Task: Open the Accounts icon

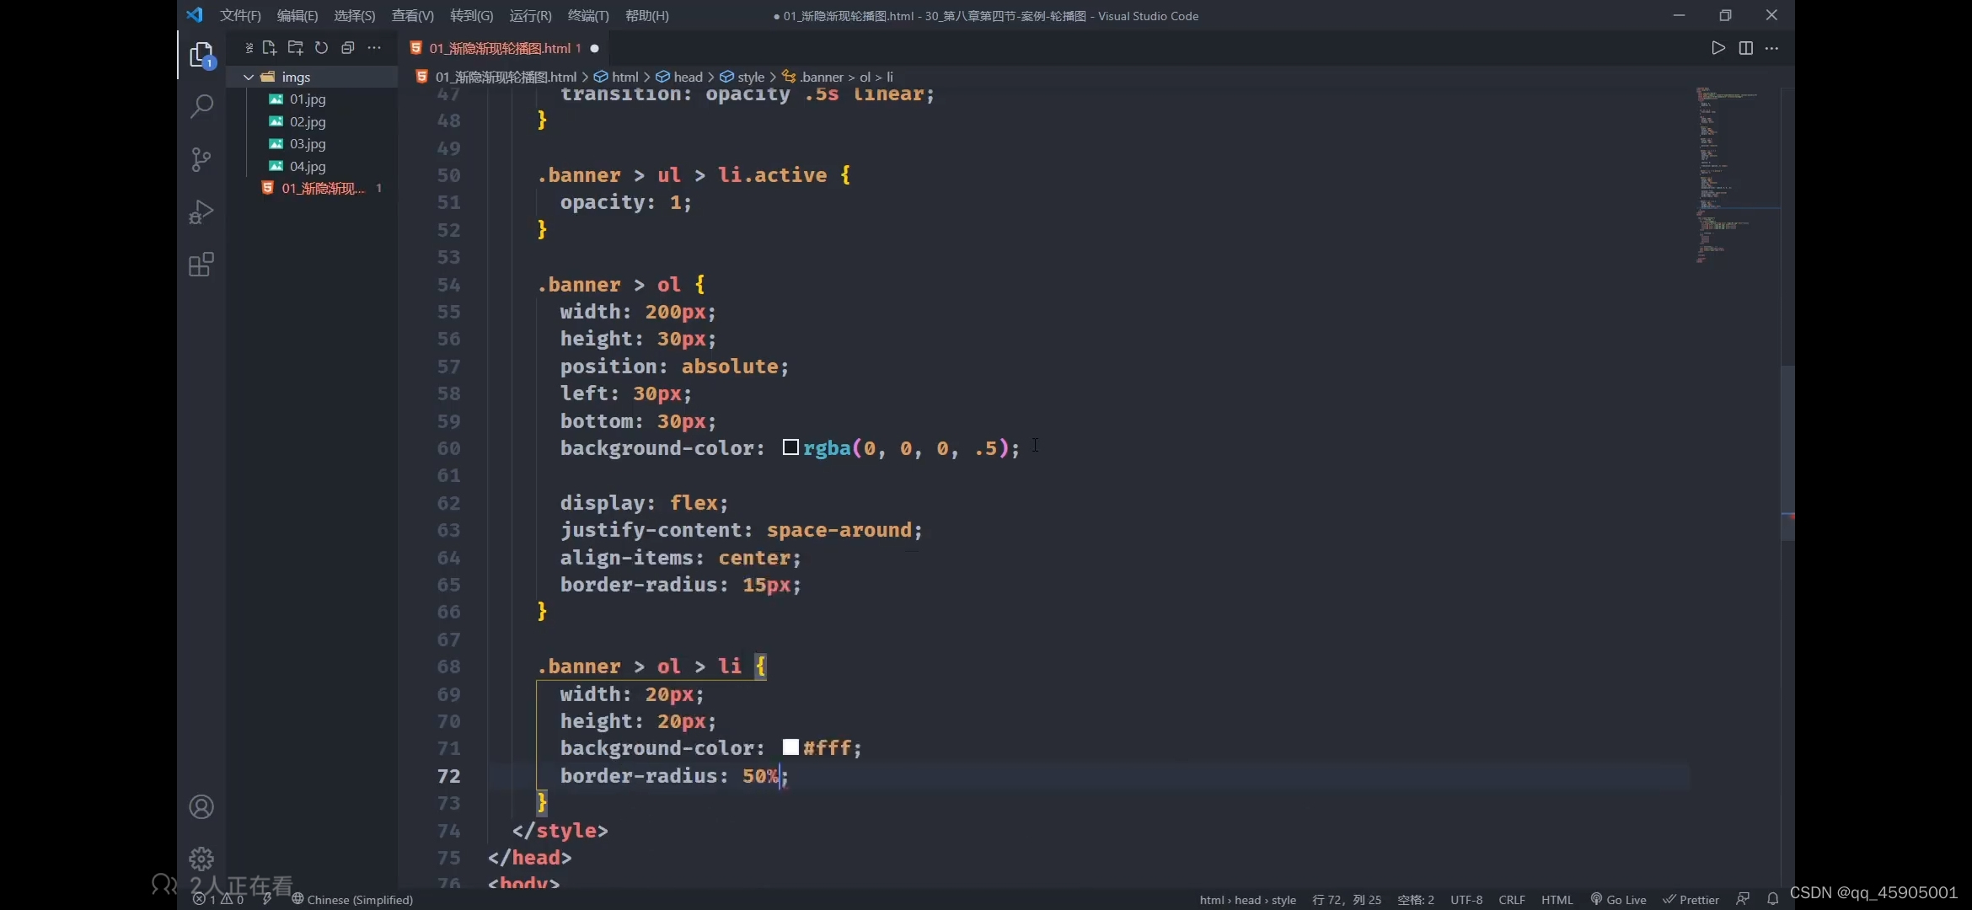Action: tap(201, 806)
